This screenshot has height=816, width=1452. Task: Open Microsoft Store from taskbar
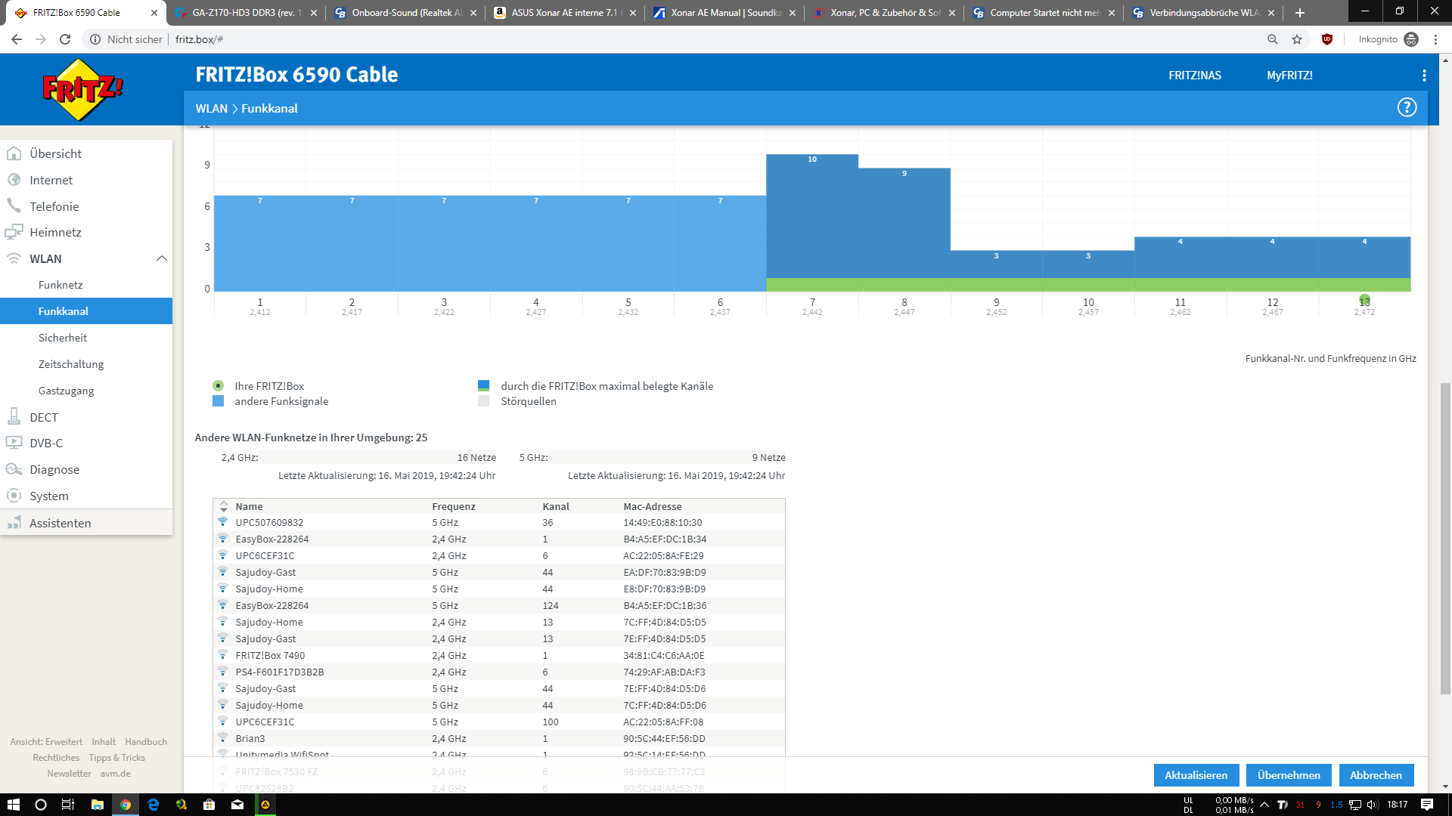[209, 805]
